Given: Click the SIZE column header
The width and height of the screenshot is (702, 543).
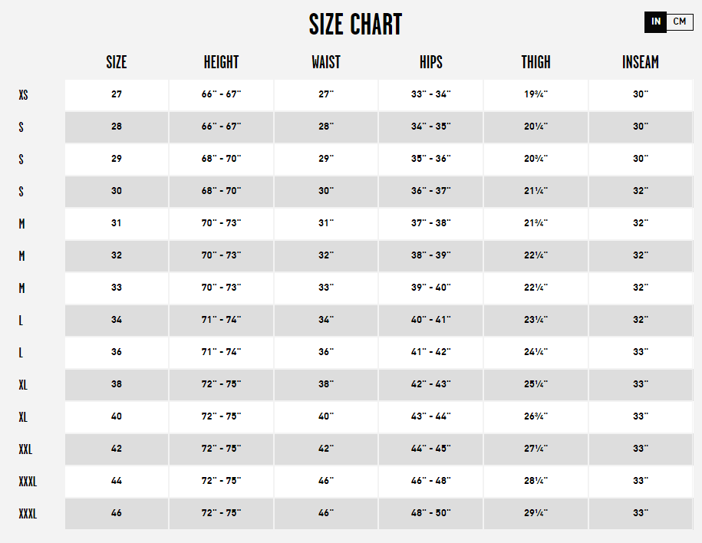Looking at the screenshot, I should pyautogui.click(x=117, y=62).
